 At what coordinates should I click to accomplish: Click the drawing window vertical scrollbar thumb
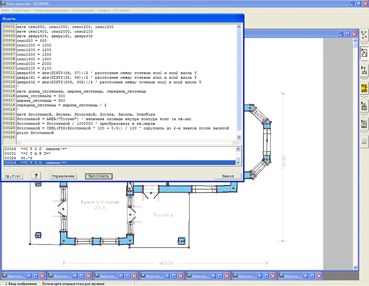click(355, 45)
